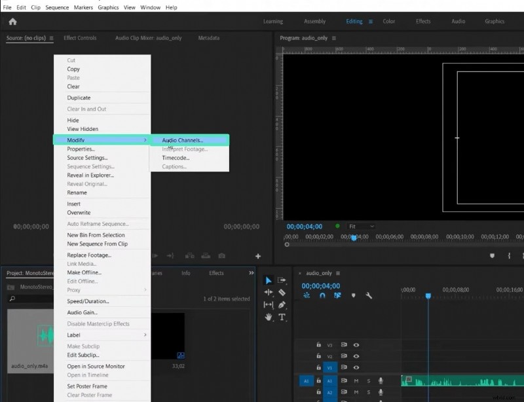Open the timeline settings wrench icon
The image size is (524, 402).
(x=368, y=296)
